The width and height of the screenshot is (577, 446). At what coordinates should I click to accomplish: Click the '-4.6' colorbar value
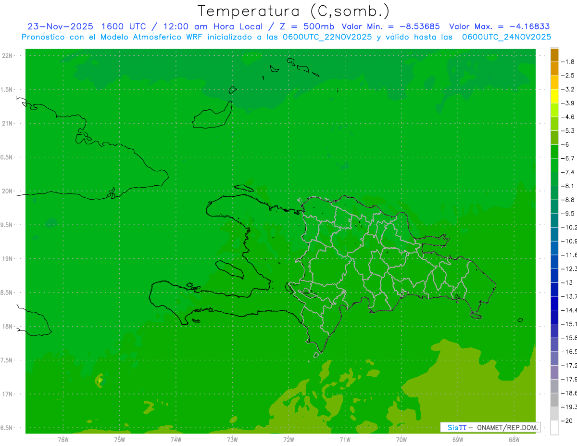click(x=568, y=117)
